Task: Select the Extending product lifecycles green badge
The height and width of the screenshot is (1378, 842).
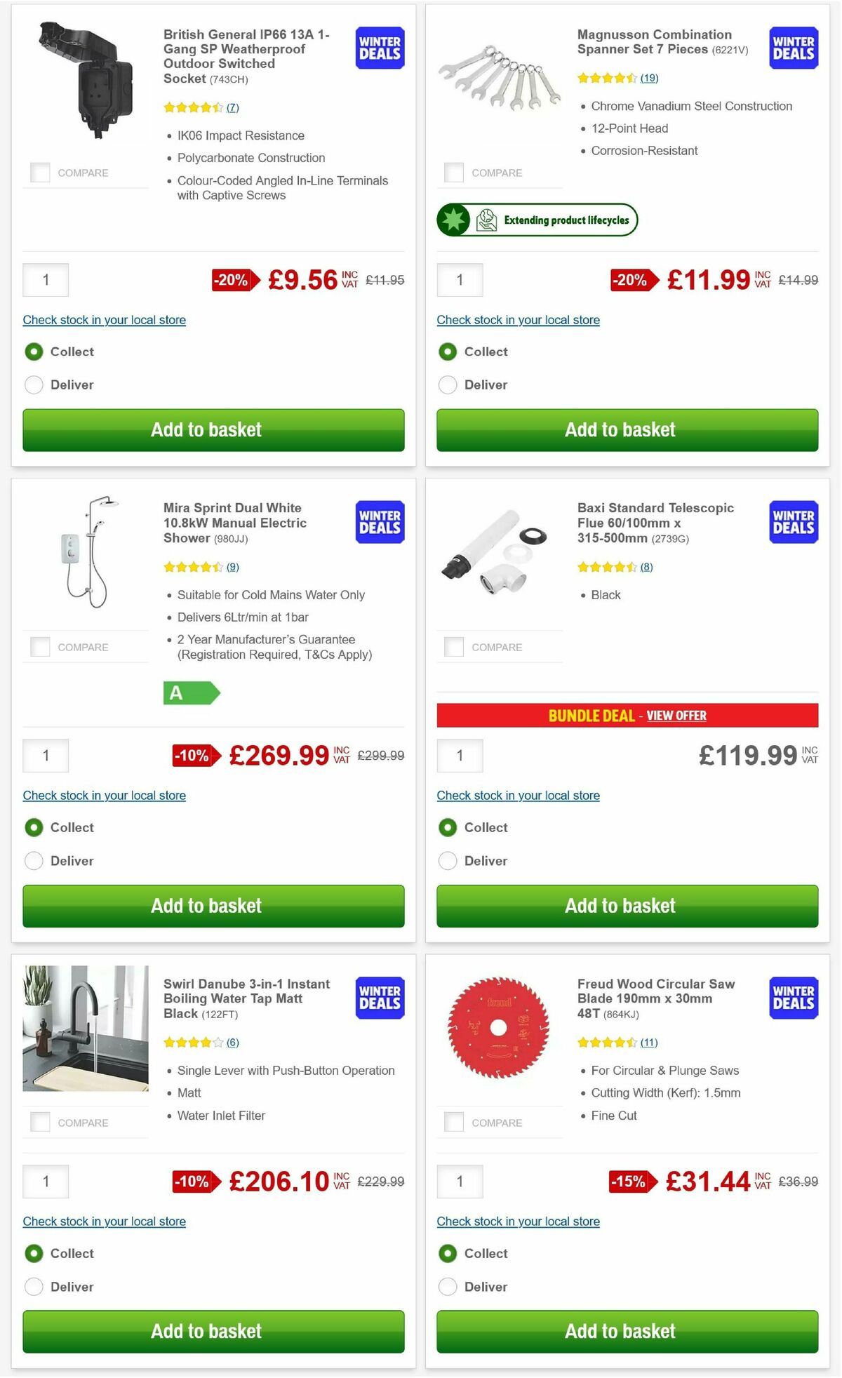Action: [537, 220]
